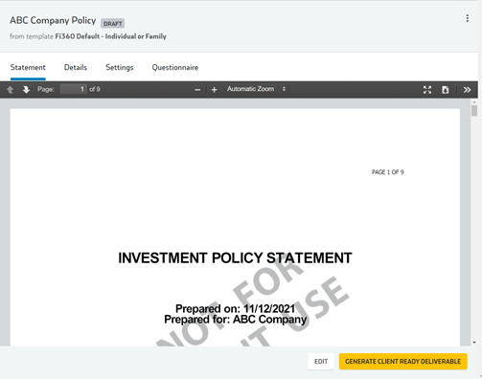Click the DRAFT status badge
This screenshot has width=482, height=379.
(x=113, y=24)
